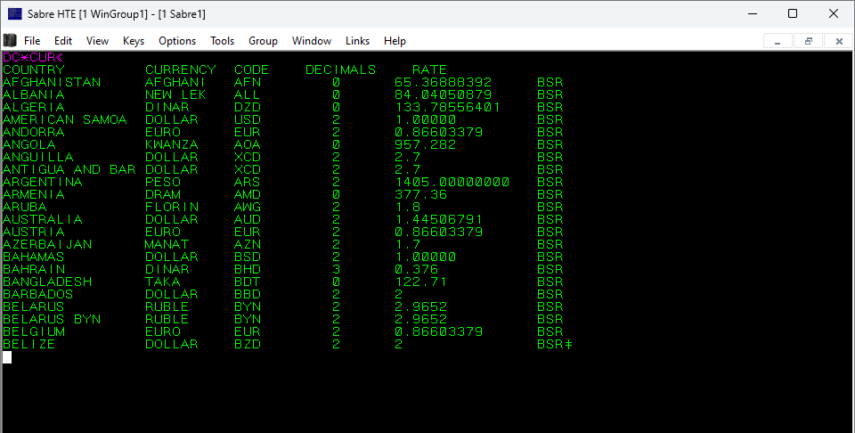Maximize the Sabre HTE application window

click(x=792, y=13)
